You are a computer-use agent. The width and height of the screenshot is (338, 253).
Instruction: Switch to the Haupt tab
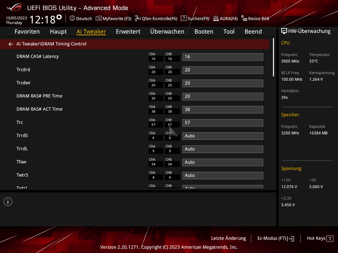(x=58, y=32)
